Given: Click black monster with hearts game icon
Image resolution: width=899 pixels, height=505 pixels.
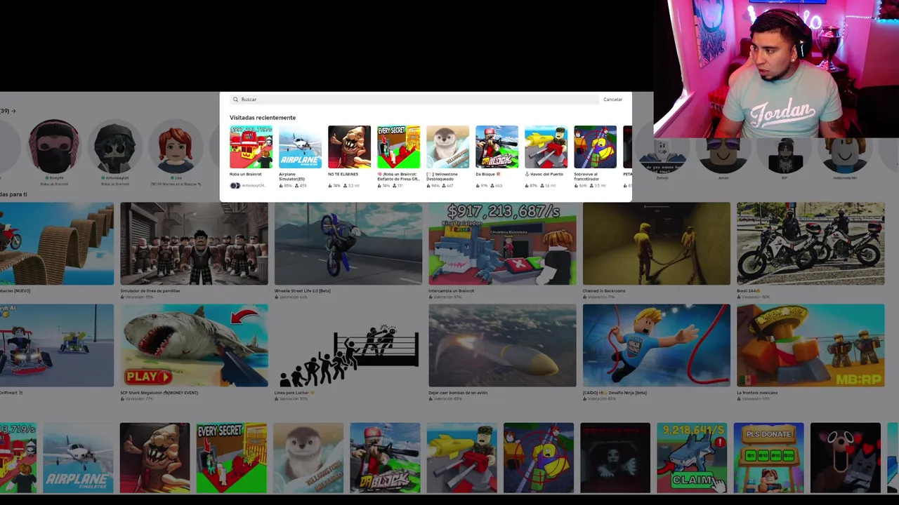Looking at the screenshot, I should (846, 457).
